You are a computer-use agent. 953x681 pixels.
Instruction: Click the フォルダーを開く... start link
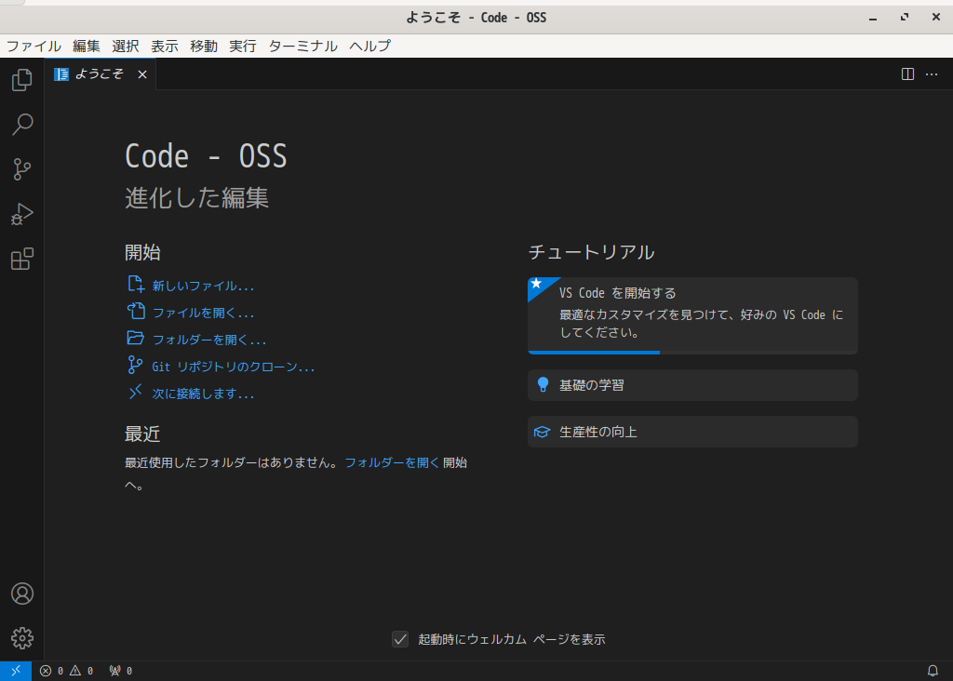[x=197, y=340]
